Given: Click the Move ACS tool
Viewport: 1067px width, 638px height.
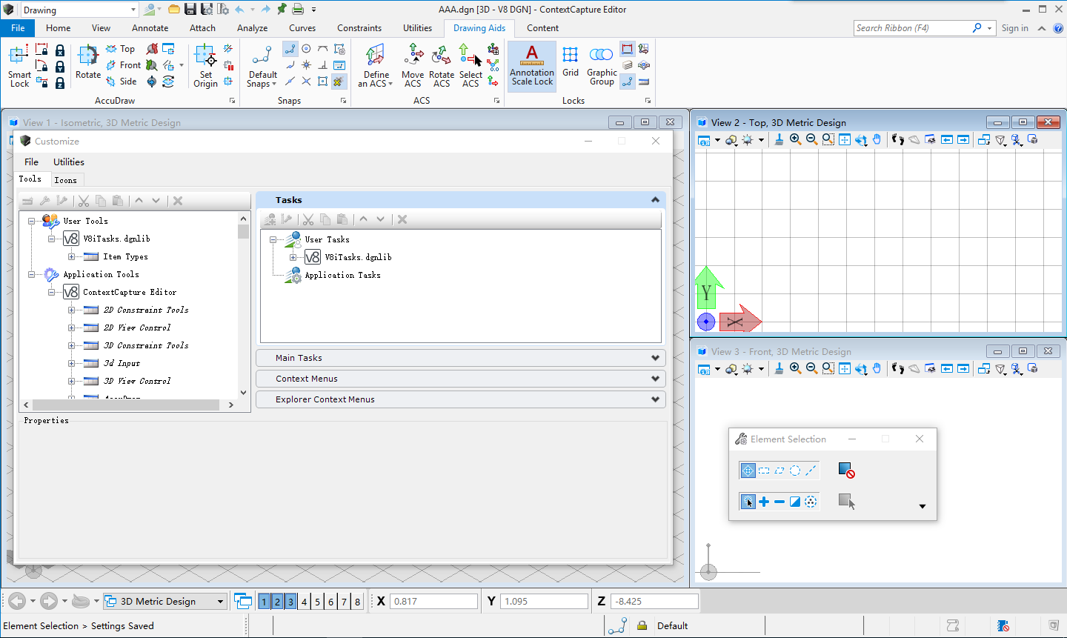Looking at the screenshot, I should pos(413,66).
